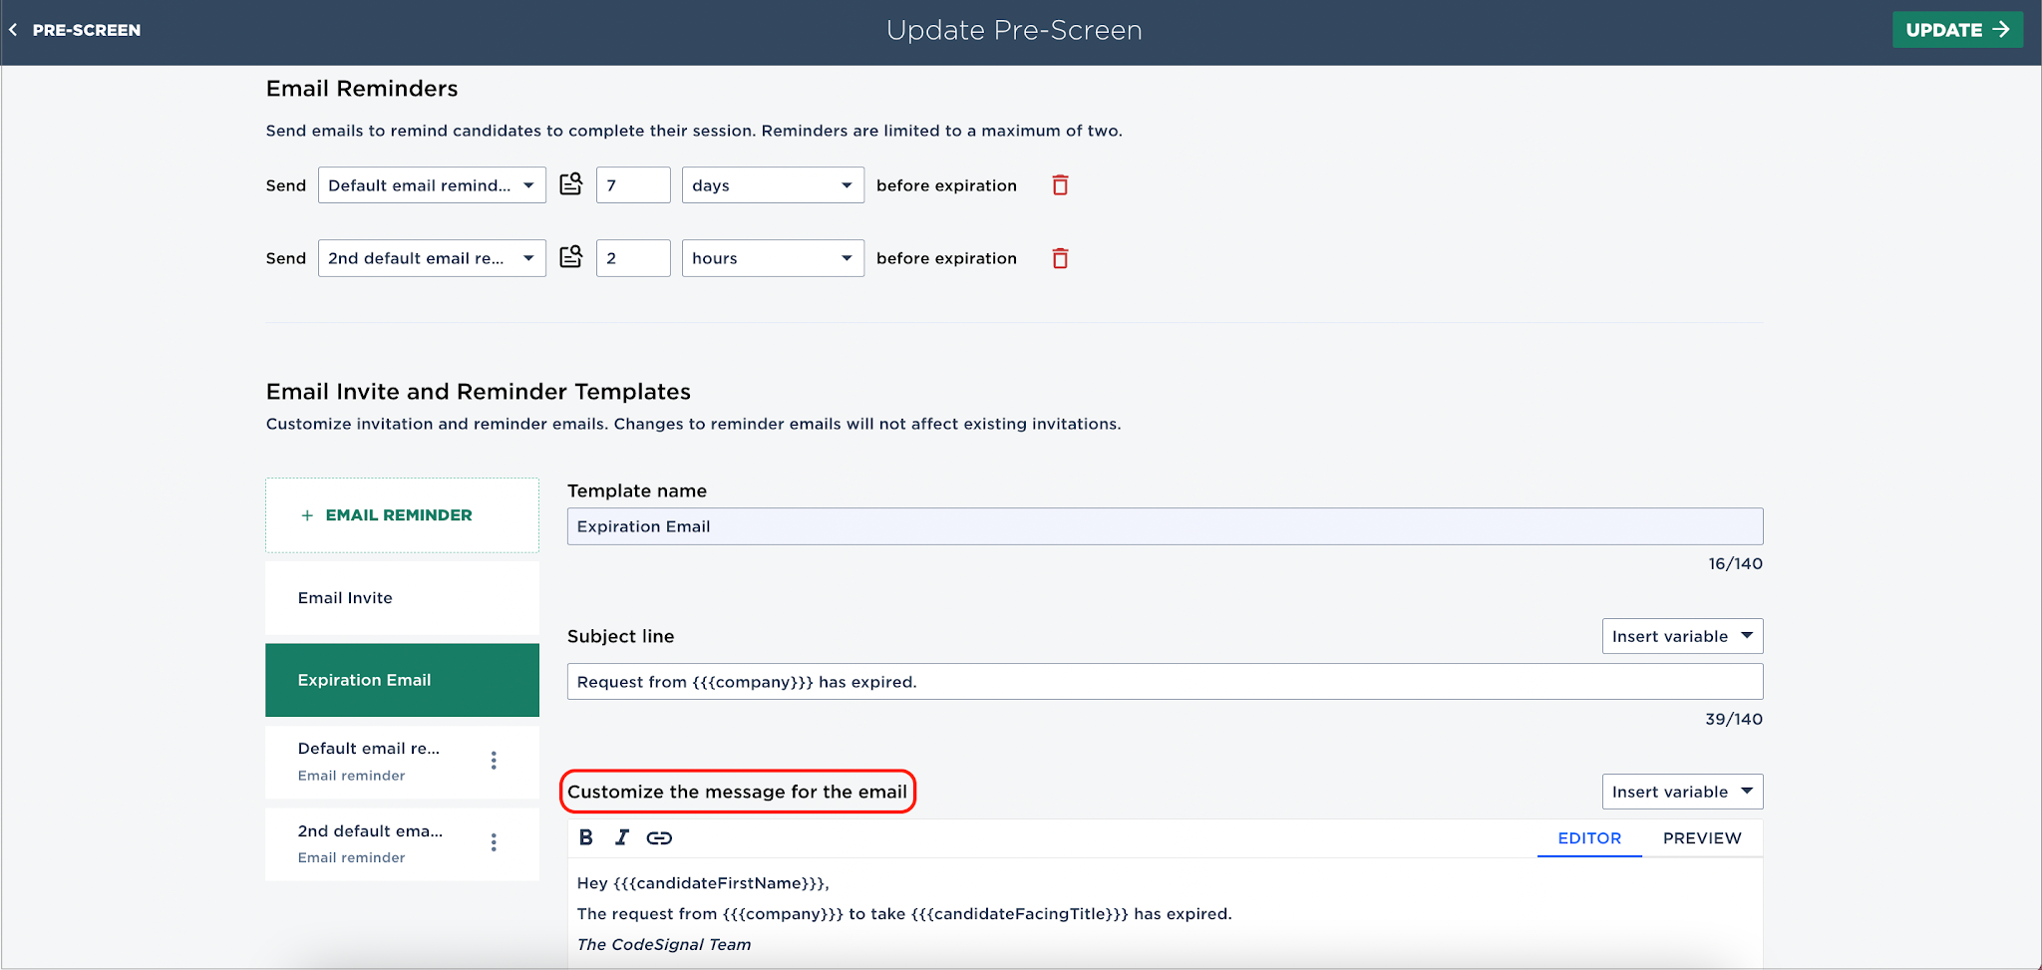Apply italic formatting in the editor
The height and width of the screenshot is (970, 2042).
pos(621,837)
